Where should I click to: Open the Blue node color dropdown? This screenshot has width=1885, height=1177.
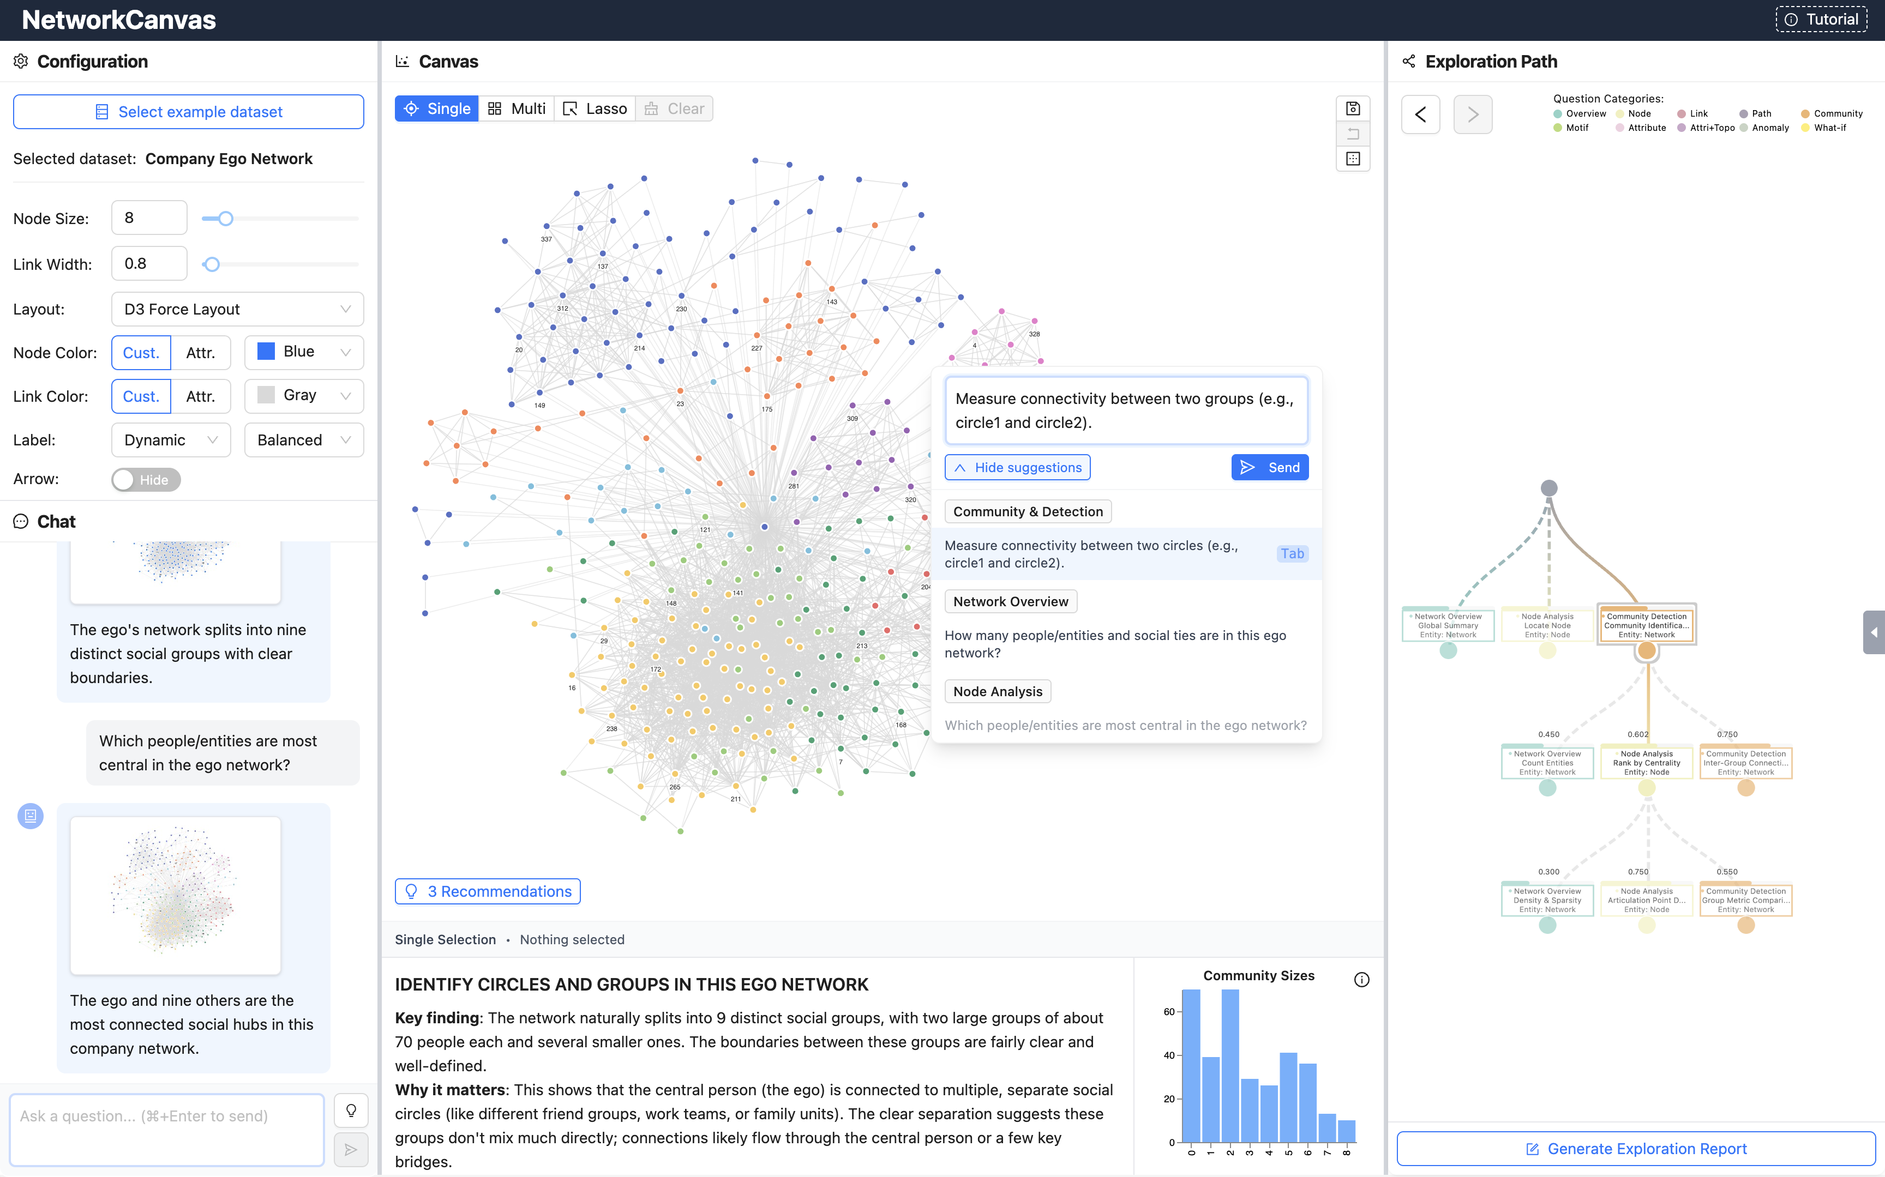tap(304, 352)
